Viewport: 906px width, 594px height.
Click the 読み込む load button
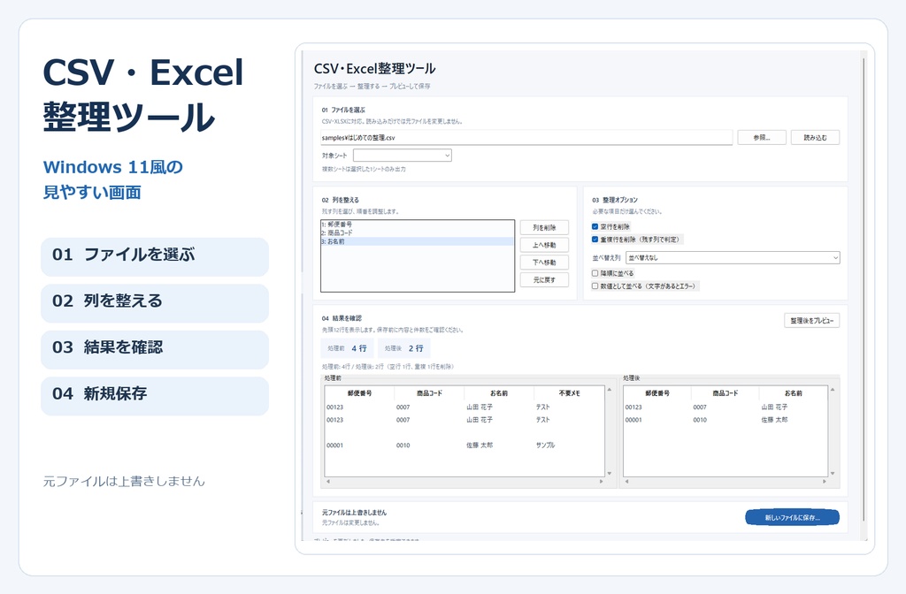(x=815, y=137)
